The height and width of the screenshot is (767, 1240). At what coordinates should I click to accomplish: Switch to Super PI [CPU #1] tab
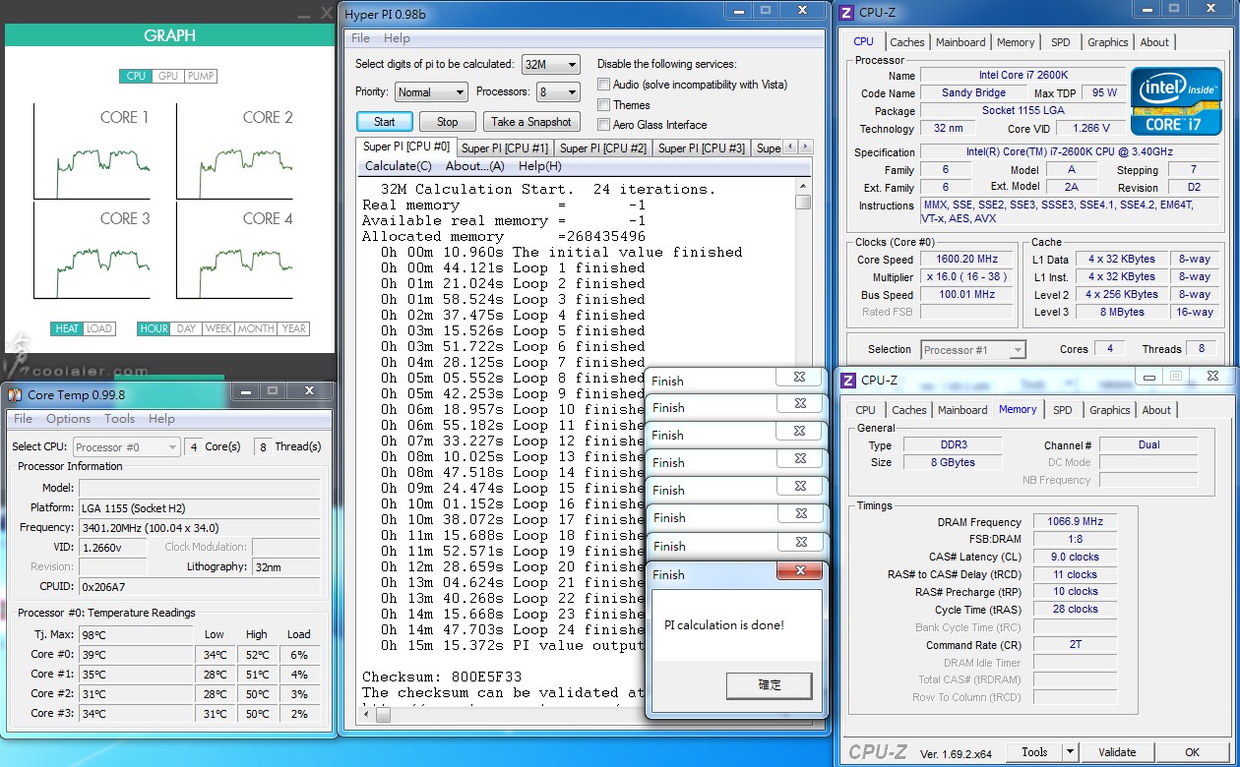(505, 148)
